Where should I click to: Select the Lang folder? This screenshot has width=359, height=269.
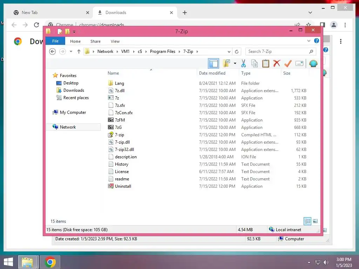(x=119, y=83)
